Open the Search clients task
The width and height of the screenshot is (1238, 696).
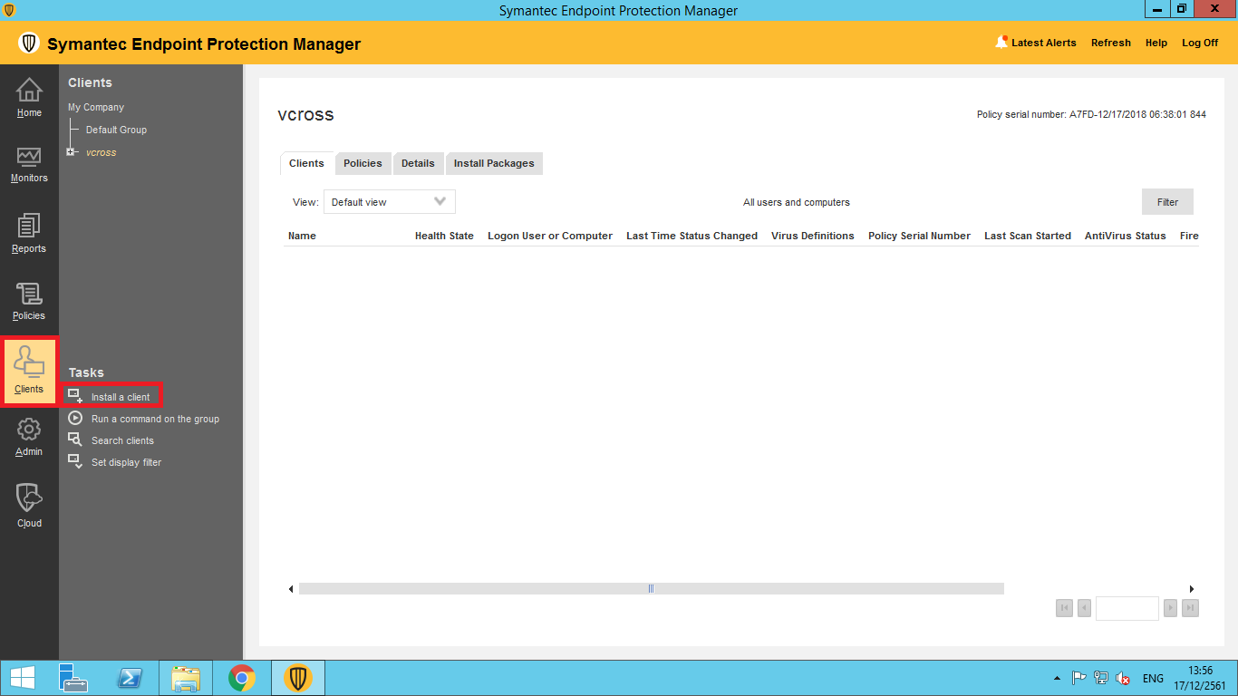click(x=122, y=440)
